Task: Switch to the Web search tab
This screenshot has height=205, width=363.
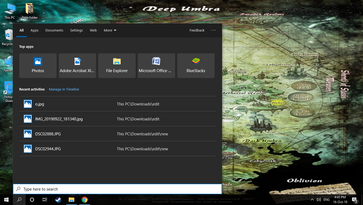Action: [x=93, y=30]
